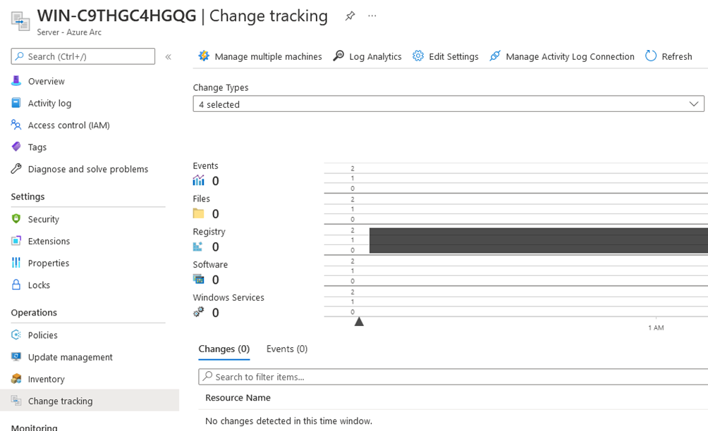
Task: Open Policies under Operations
Action: coord(42,335)
